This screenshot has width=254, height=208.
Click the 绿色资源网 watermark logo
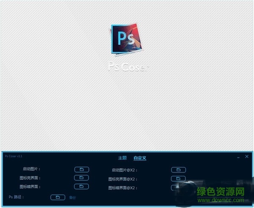(x=221, y=192)
